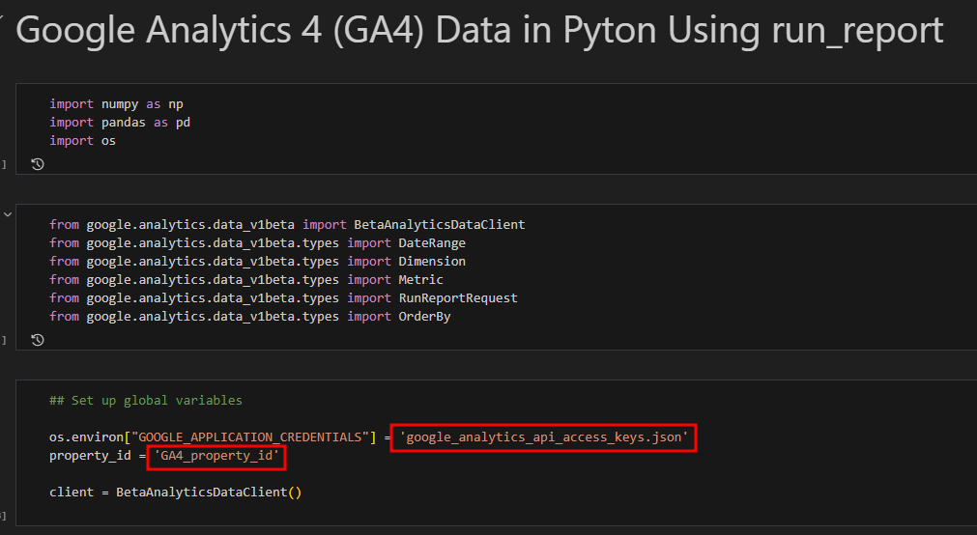Open execution history icon under OrderBy import cell
977x535 pixels.
pos(38,339)
